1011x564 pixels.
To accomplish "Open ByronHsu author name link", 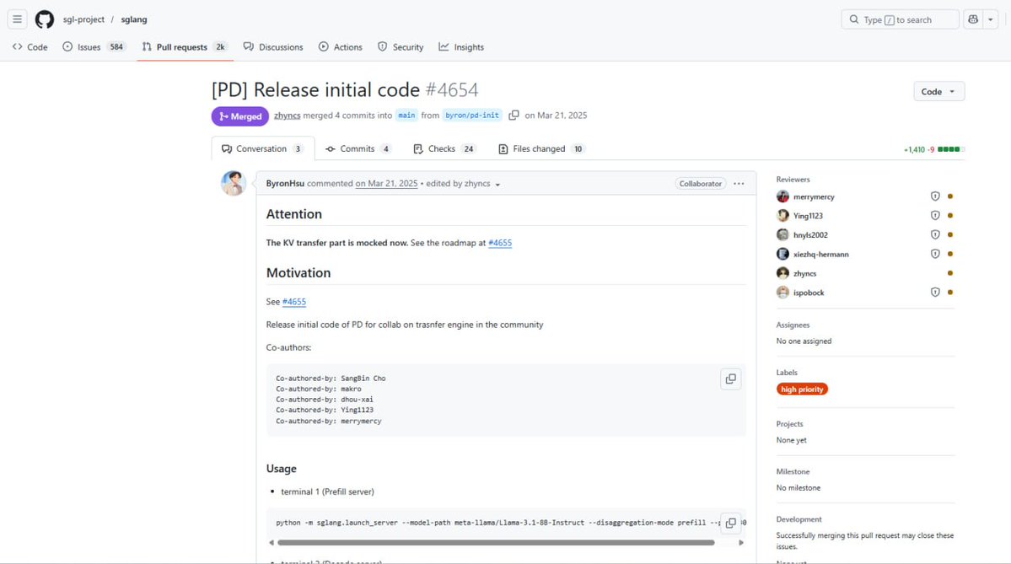I will click(285, 184).
